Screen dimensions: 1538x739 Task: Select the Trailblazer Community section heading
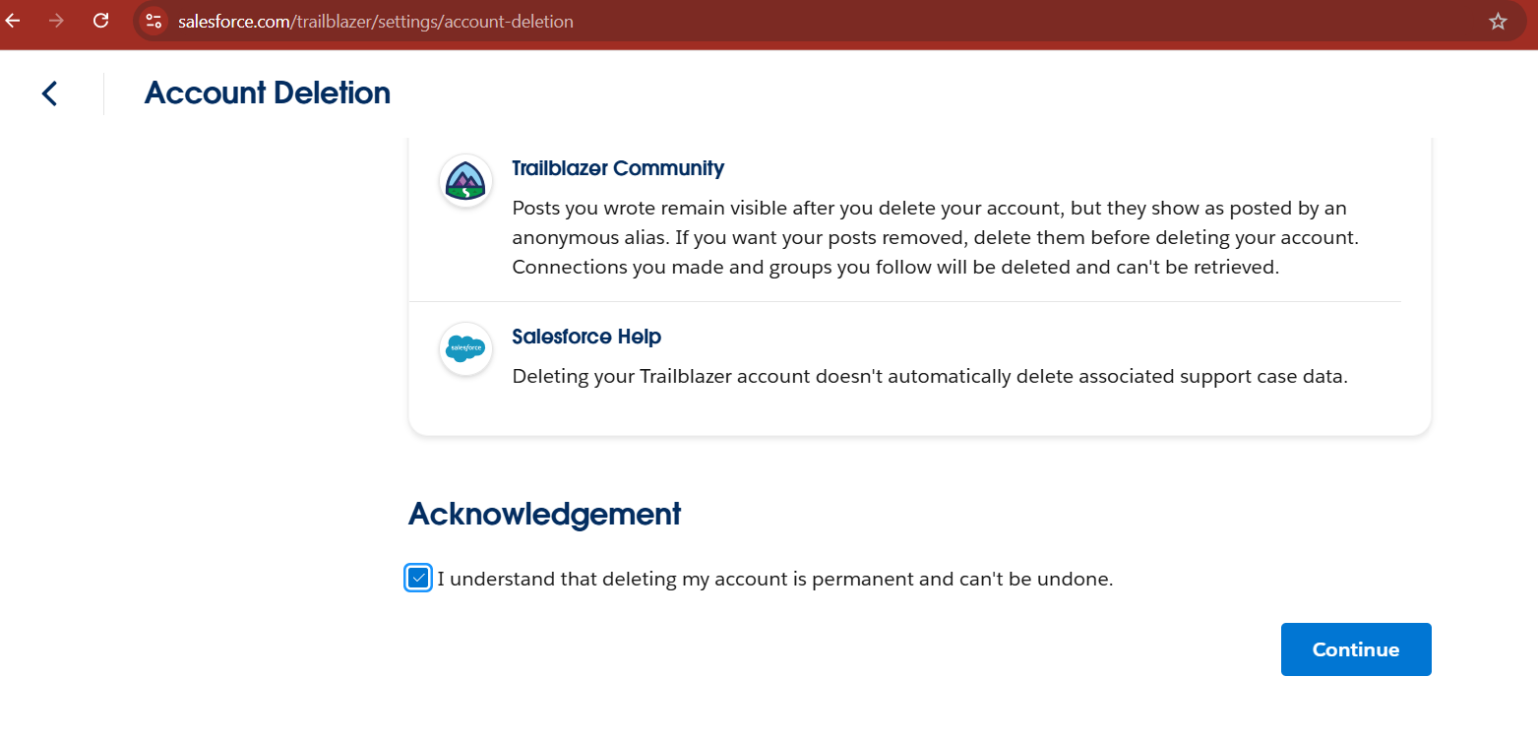coord(617,168)
